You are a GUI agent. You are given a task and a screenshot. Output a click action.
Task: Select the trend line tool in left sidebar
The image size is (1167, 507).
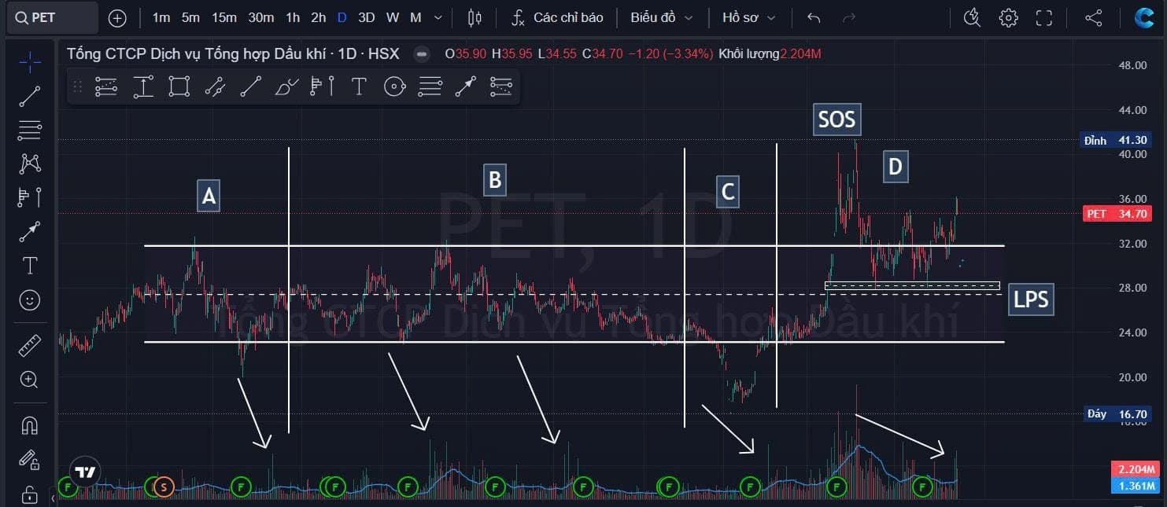(30, 96)
